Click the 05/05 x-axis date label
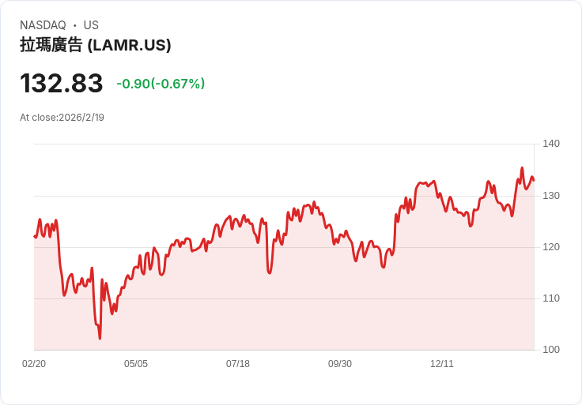Screen dimensions: 582x405 136,364
